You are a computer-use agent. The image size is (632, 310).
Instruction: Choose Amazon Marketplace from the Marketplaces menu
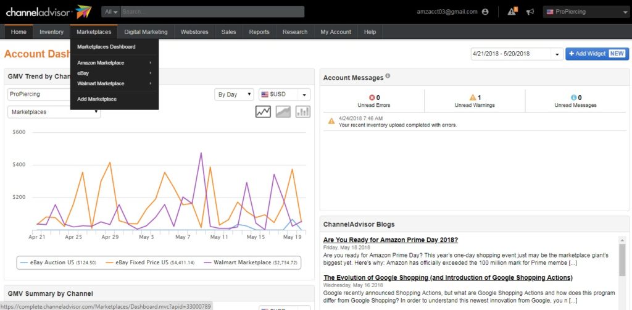tap(101, 63)
